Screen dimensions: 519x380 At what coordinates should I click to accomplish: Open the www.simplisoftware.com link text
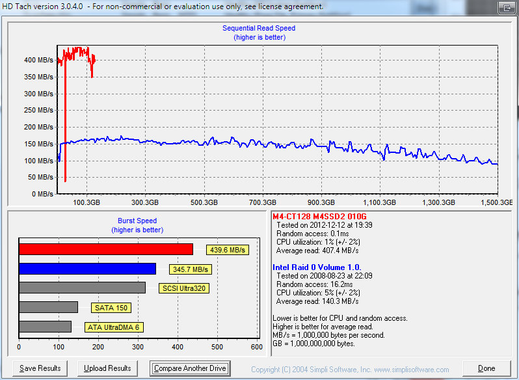point(411,370)
